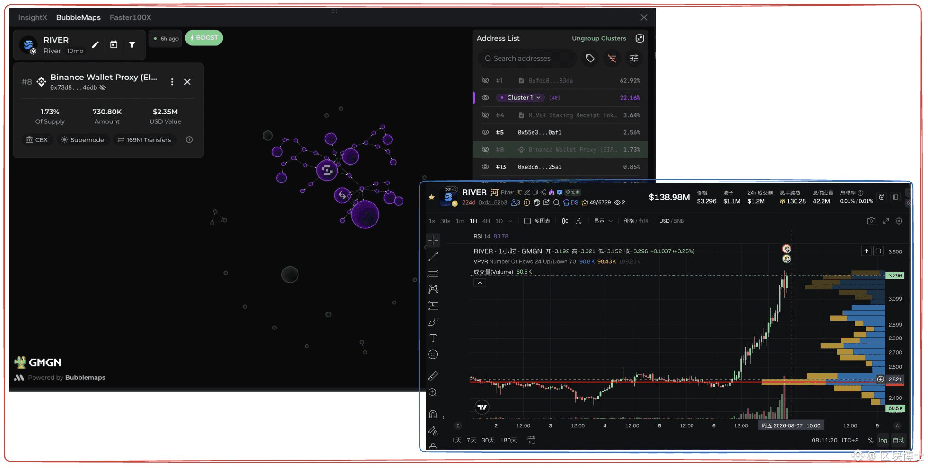Open the candlestick chart style icon
Screen dimensions: 928x468
pos(565,221)
